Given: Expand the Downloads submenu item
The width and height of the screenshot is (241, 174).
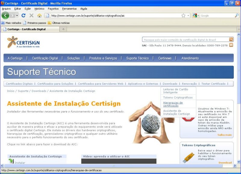Looking at the screenshot, I should coord(170,84).
